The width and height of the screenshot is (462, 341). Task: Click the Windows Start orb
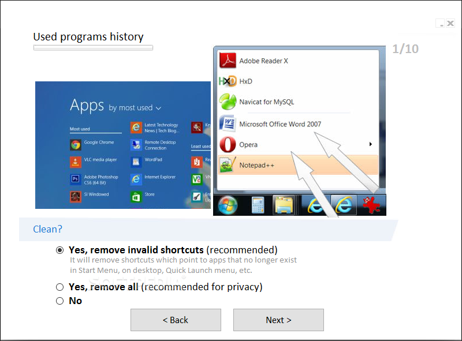click(228, 205)
